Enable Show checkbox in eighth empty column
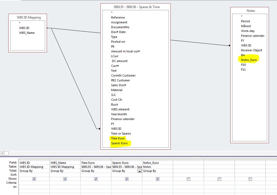Image resolution: width=277 pixels, height=195 pixels. 250,179
